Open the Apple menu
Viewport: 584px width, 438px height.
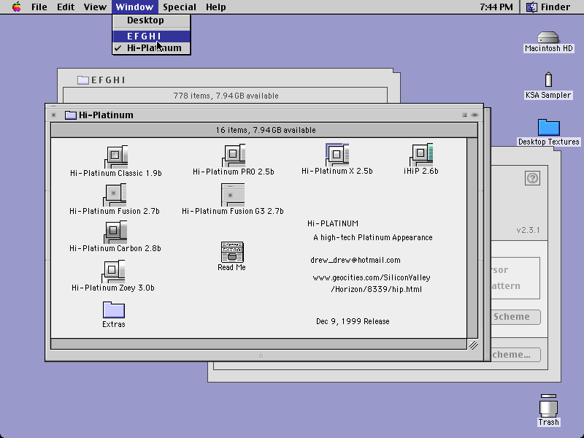click(x=16, y=7)
